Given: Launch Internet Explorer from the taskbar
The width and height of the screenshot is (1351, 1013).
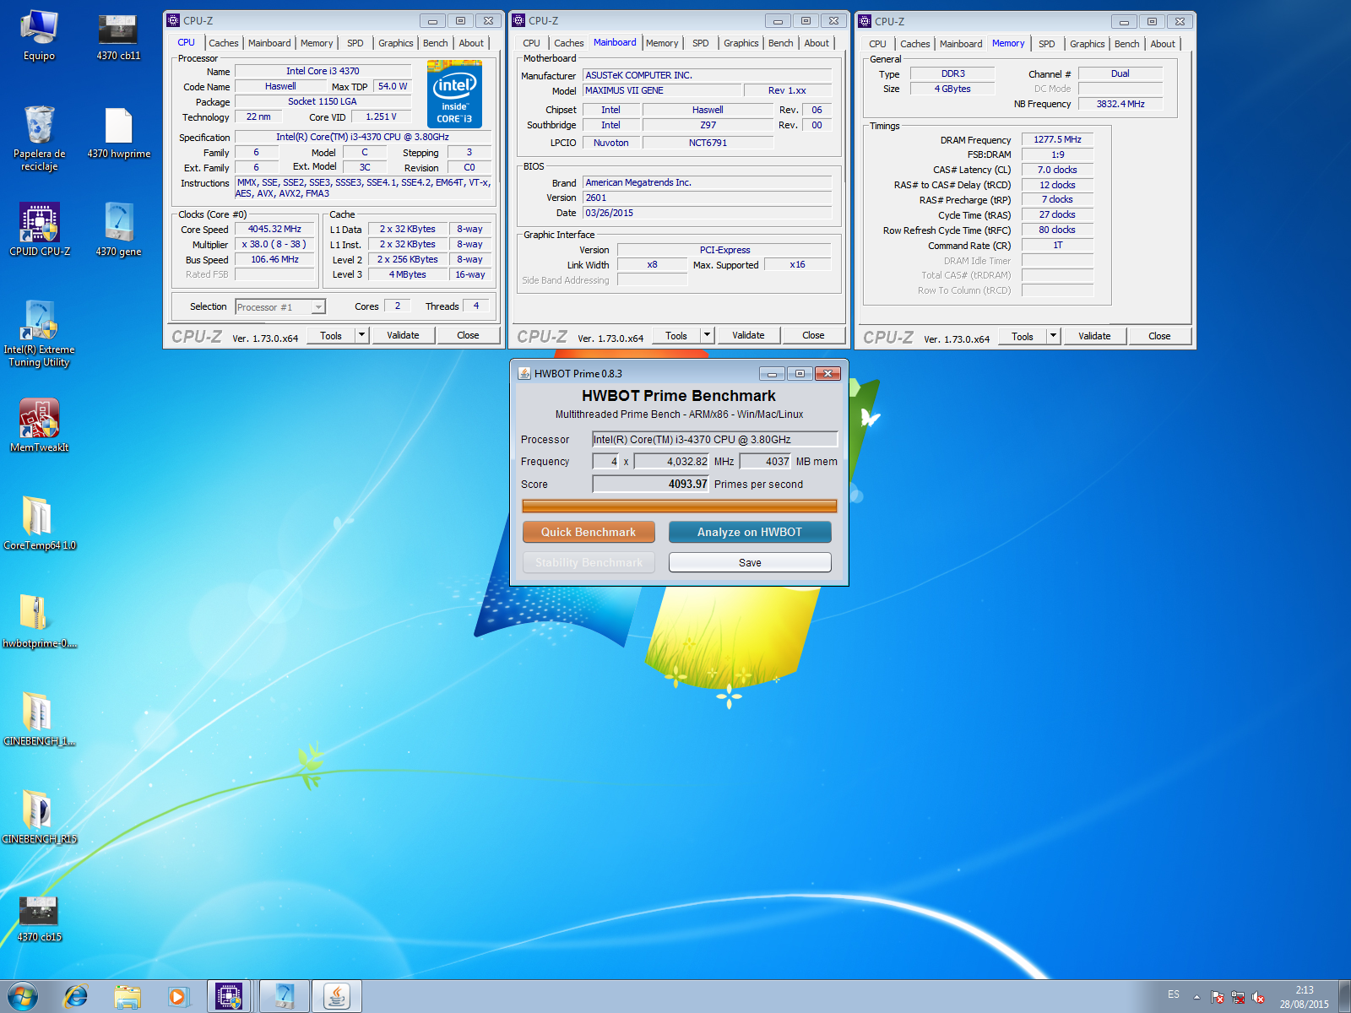Looking at the screenshot, I should click(x=76, y=997).
